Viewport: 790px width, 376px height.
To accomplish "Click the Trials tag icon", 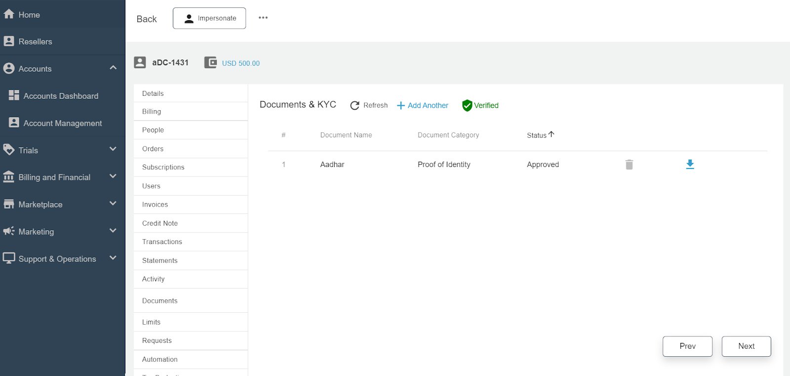I will point(8,149).
